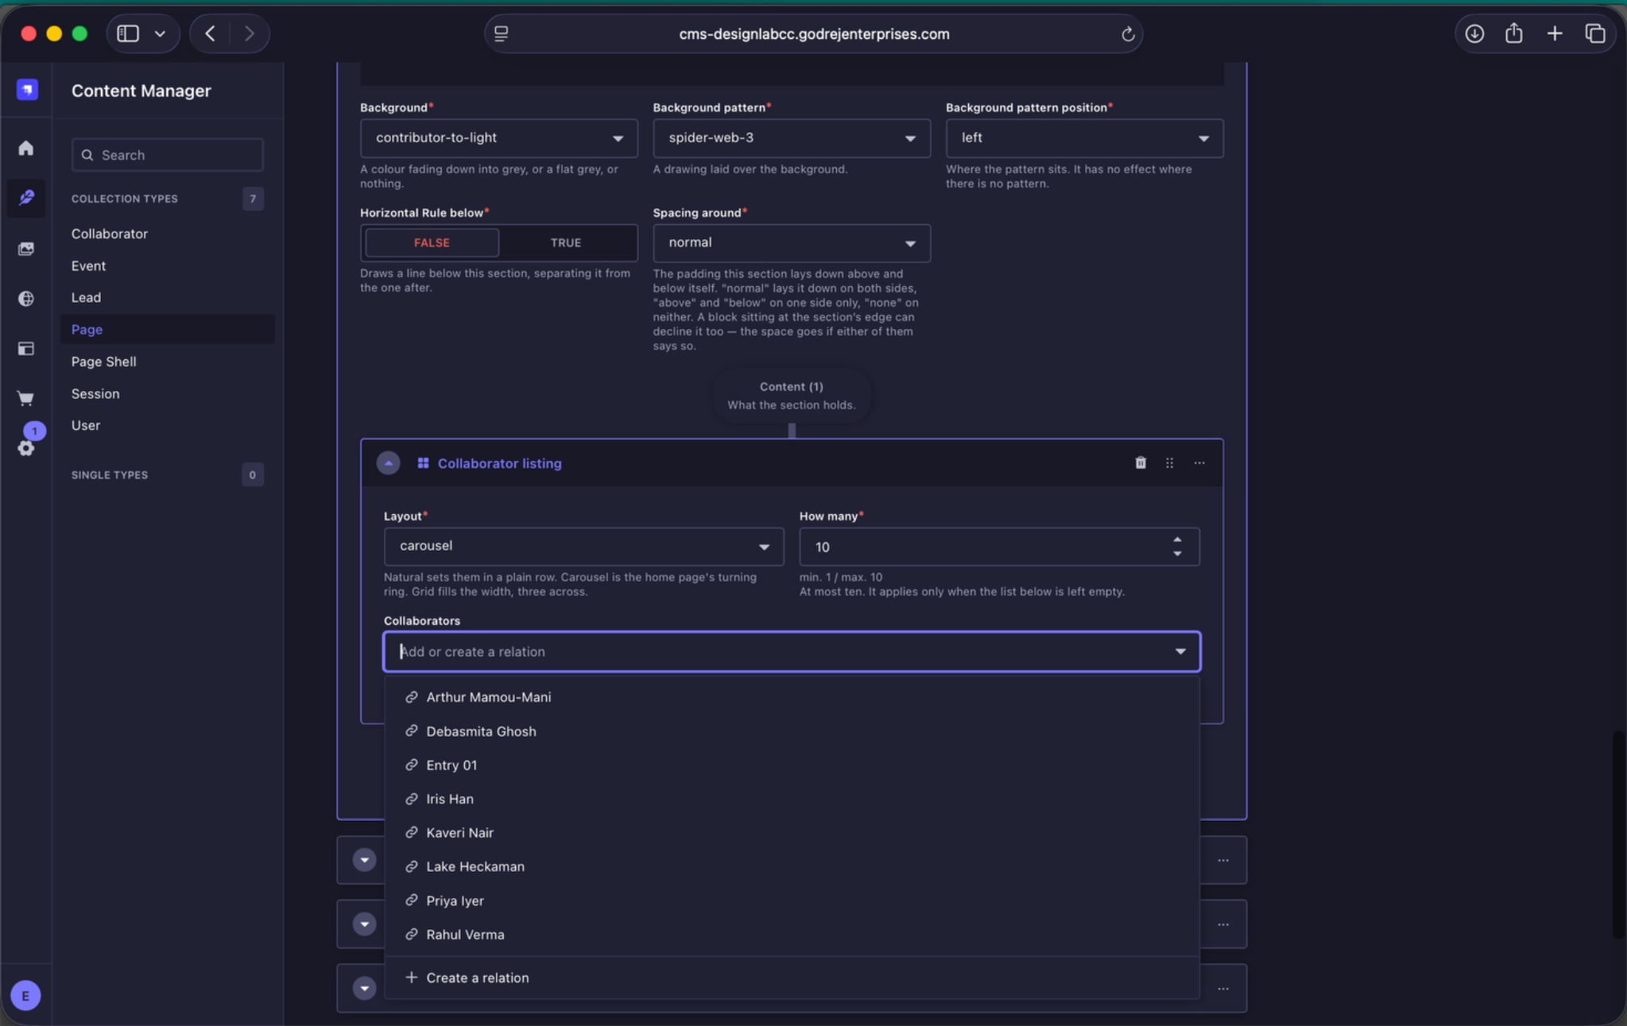1627x1026 pixels.
Task: Open the Background pattern dropdown
Action: click(792, 137)
